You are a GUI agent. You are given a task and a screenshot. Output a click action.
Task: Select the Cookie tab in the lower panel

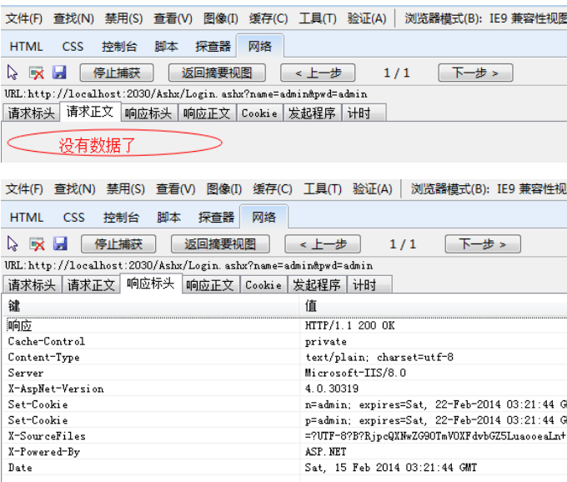coord(263,284)
